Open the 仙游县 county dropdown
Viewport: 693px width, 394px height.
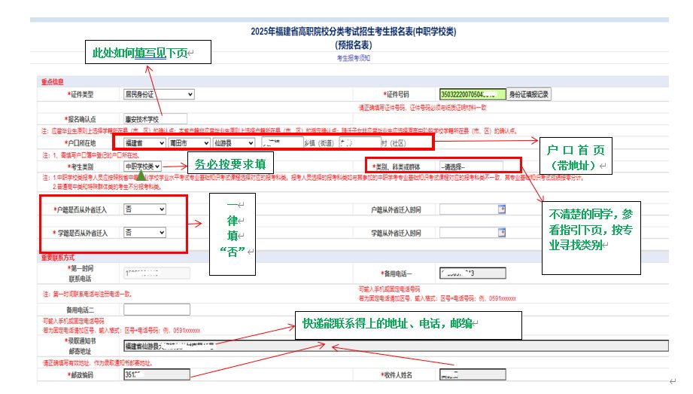click(233, 142)
